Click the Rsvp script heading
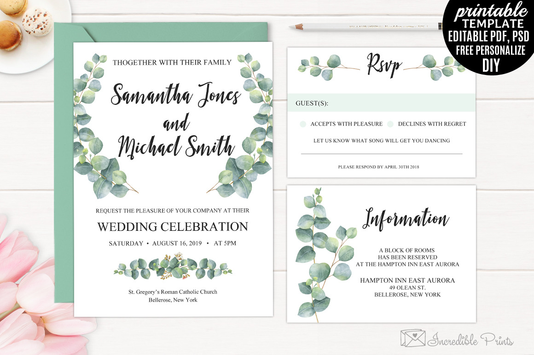Screen dimensions: 534x355 (383, 66)
